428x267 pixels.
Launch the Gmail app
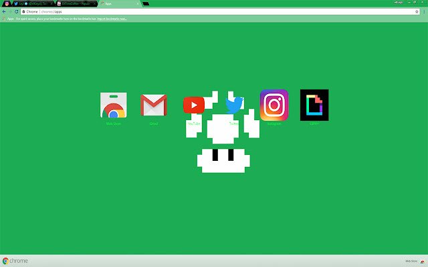point(154,105)
